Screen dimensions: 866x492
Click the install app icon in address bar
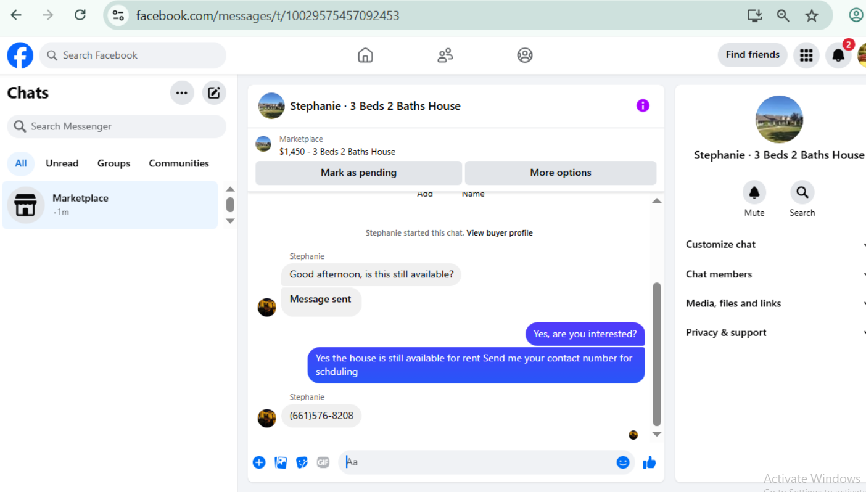pyautogui.click(x=754, y=15)
